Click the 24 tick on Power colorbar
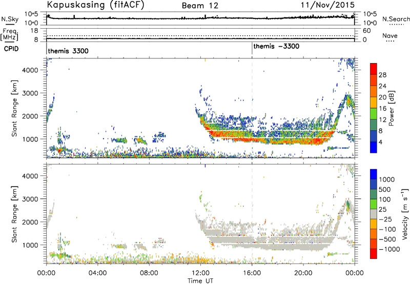The image size is (410, 284). (382, 86)
